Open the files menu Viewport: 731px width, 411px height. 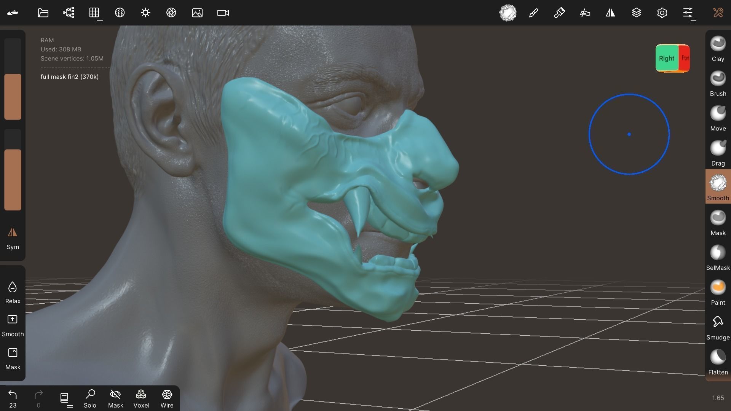(x=43, y=13)
